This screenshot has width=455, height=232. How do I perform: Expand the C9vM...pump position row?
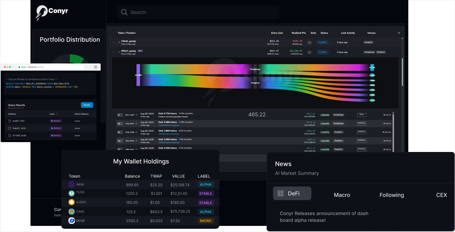coord(113,42)
